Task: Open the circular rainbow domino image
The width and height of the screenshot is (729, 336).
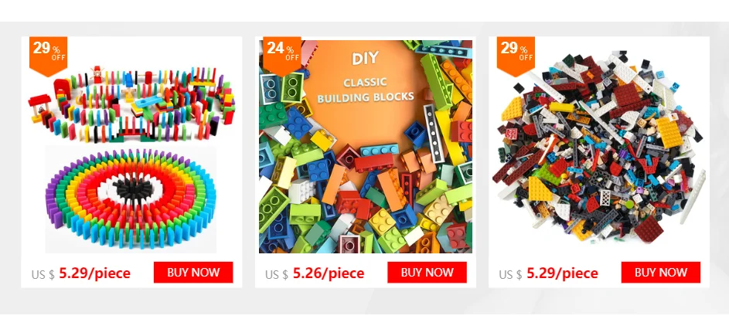Action: (x=131, y=199)
